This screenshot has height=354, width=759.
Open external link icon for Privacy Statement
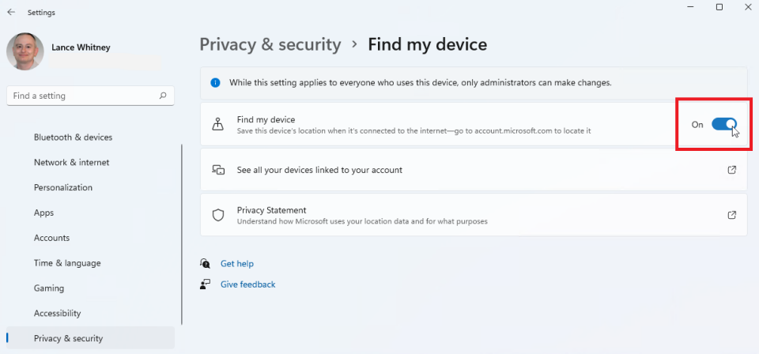tap(731, 215)
